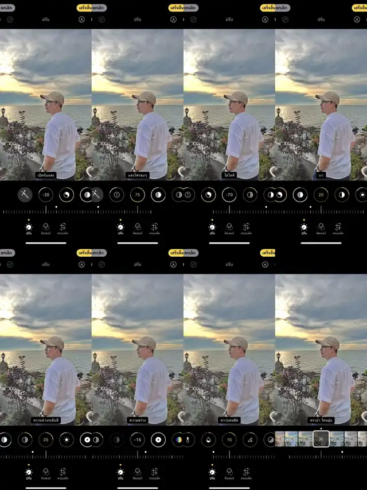Screen dimensions: 367x490
Task: Tap the vignette icon right of the -15 dial
Action: (158, 439)
